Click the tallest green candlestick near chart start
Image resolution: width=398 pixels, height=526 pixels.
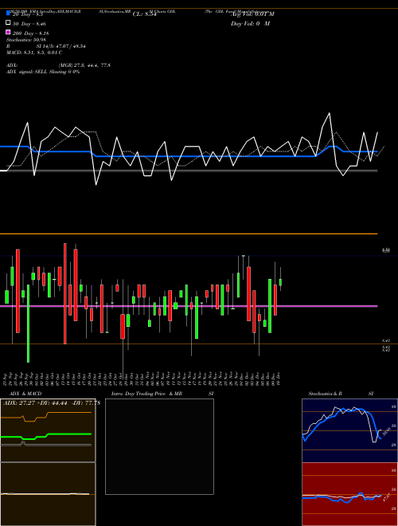pyautogui.click(x=28, y=324)
